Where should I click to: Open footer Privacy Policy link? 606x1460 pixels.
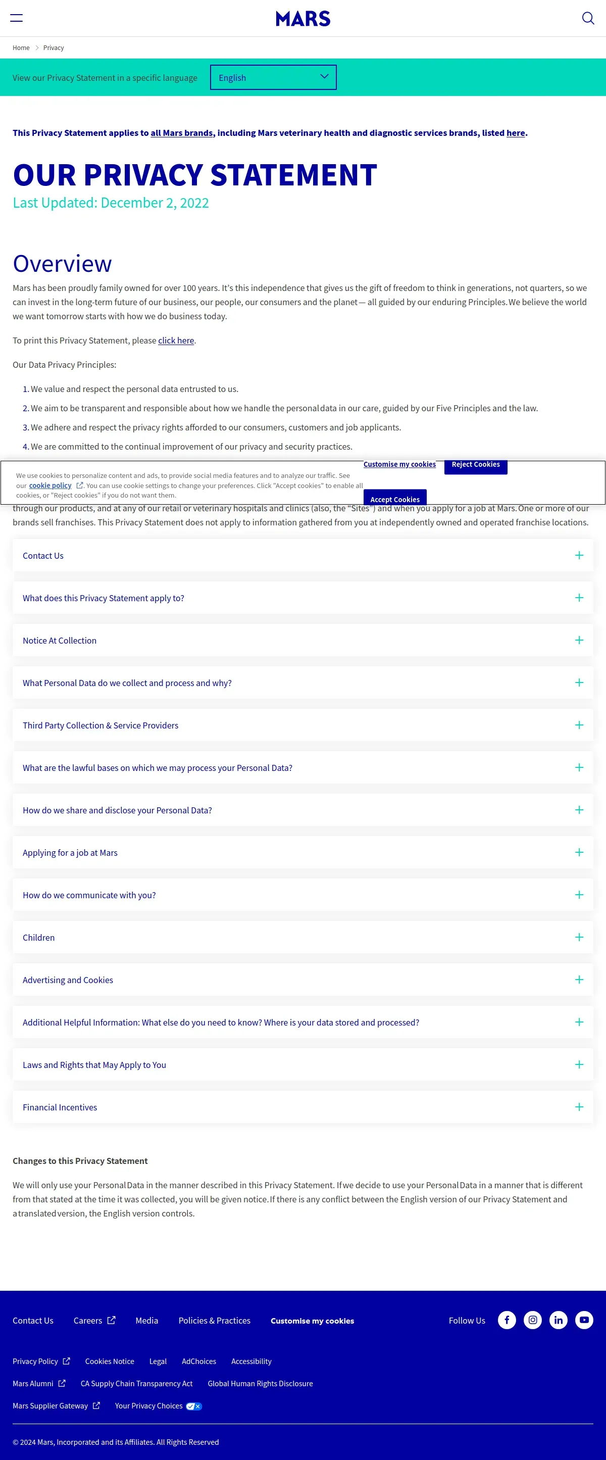click(x=35, y=1361)
